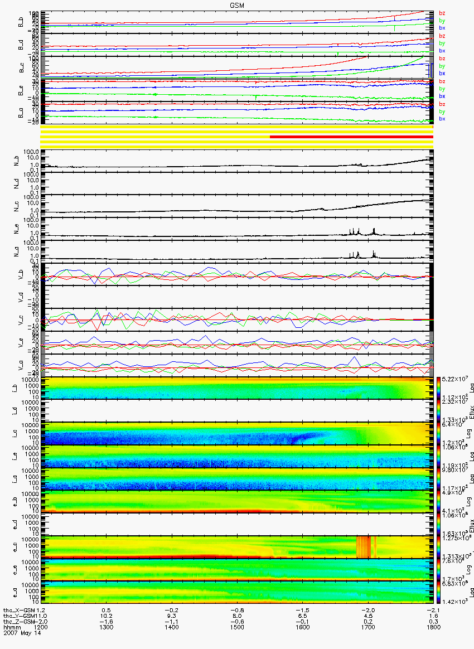Select the V_a velocity axis label
The height and width of the screenshot is (649, 474).
(21, 365)
